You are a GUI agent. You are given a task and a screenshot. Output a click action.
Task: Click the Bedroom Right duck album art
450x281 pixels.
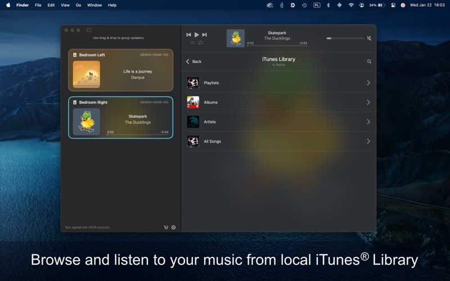pyautogui.click(x=87, y=121)
